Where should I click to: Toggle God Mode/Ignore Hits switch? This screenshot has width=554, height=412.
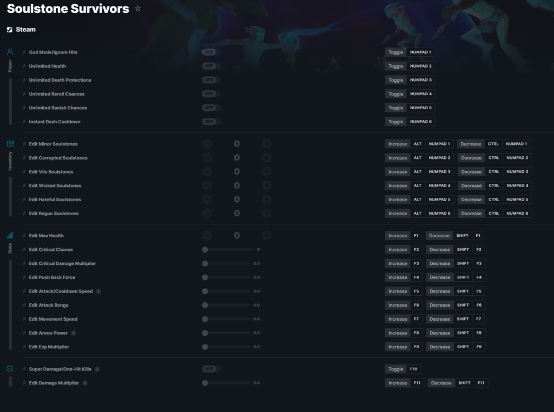tap(212, 52)
